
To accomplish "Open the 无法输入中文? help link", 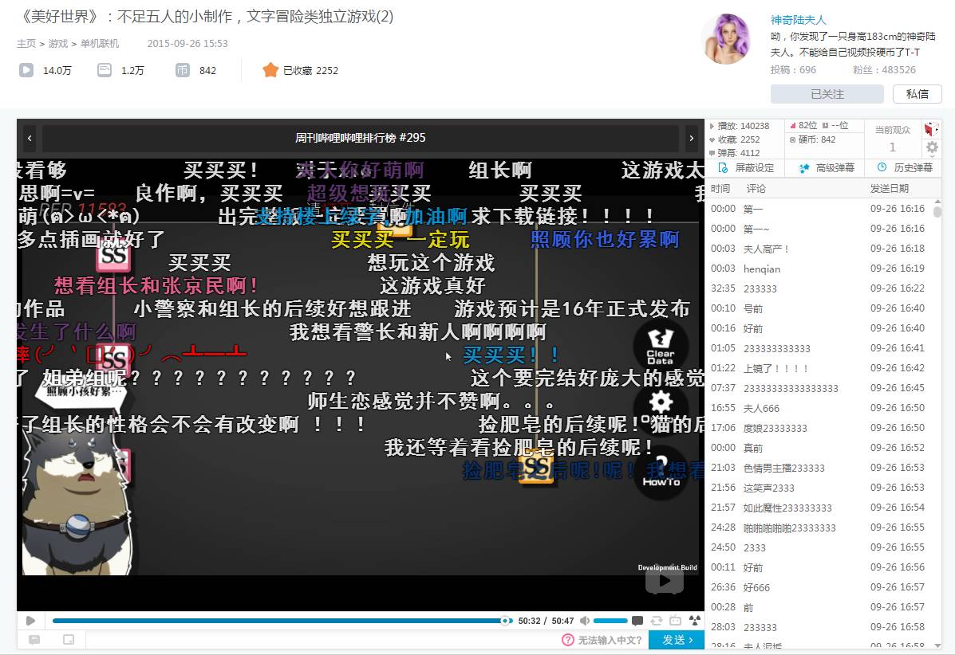I will (602, 639).
